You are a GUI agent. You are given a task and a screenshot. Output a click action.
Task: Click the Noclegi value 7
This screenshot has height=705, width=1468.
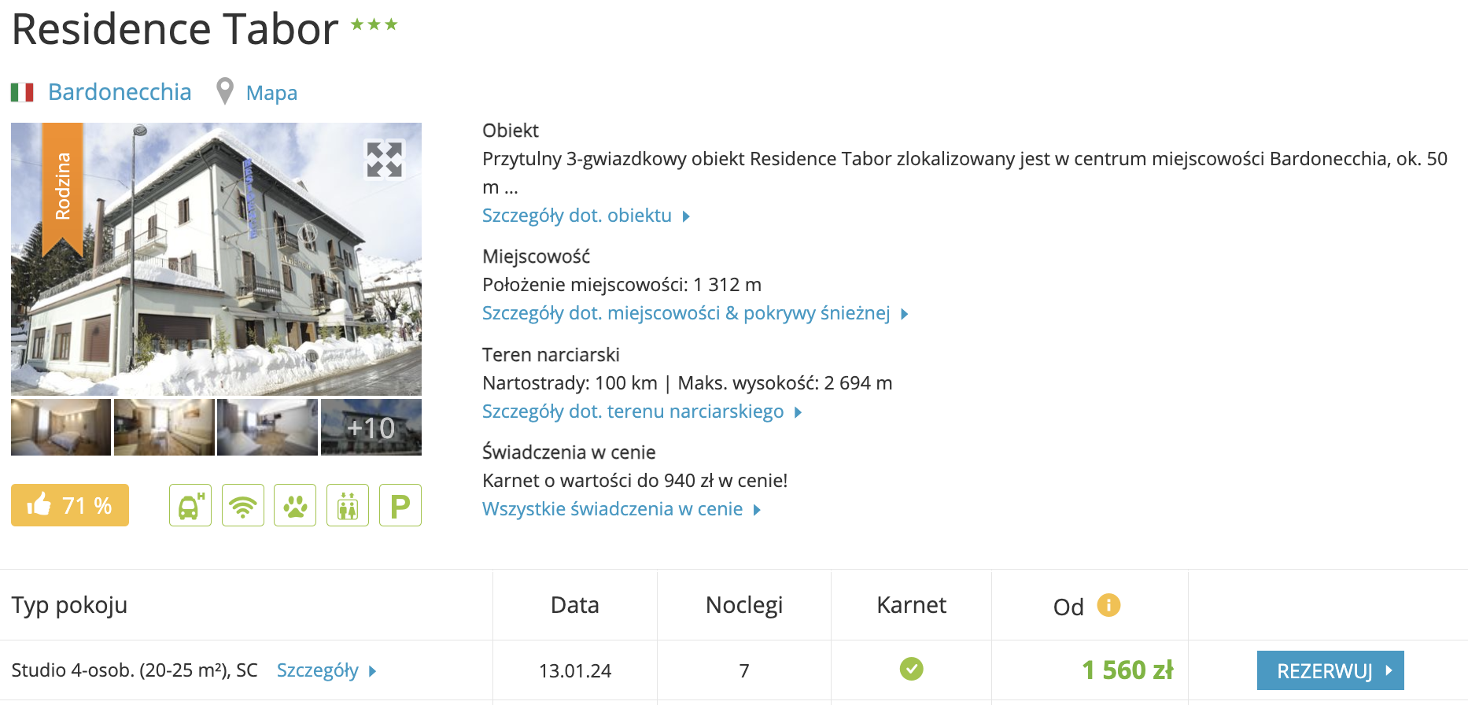coord(744,671)
